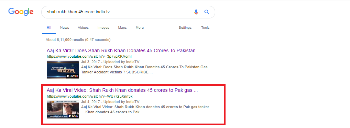Click the blue magnifier search icon
This screenshot has width=350, height=128.
point(207,12)
